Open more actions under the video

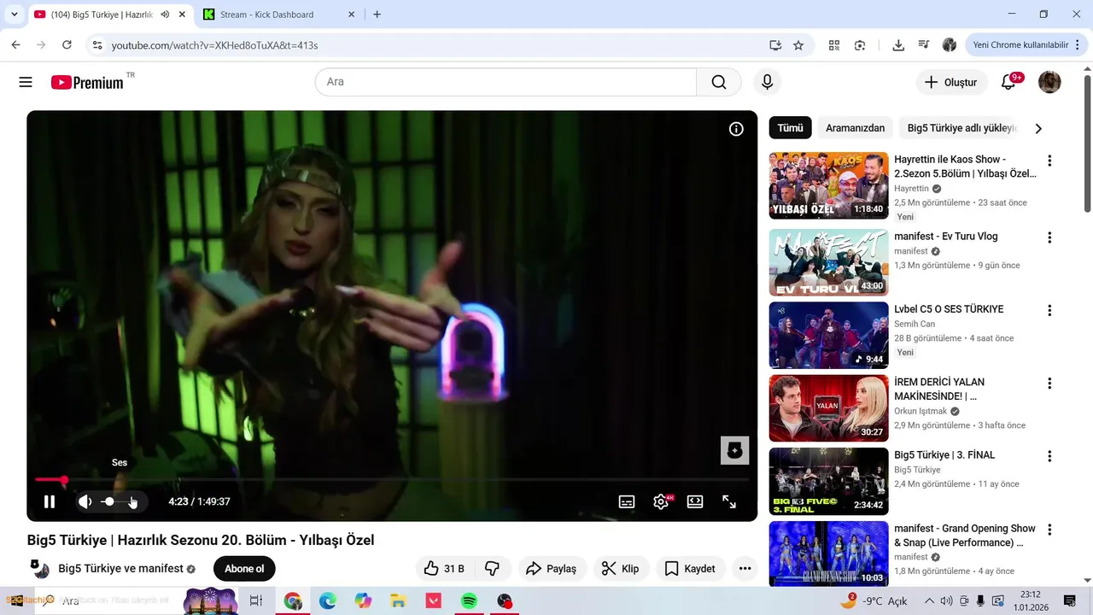click(x=745, y=569)
